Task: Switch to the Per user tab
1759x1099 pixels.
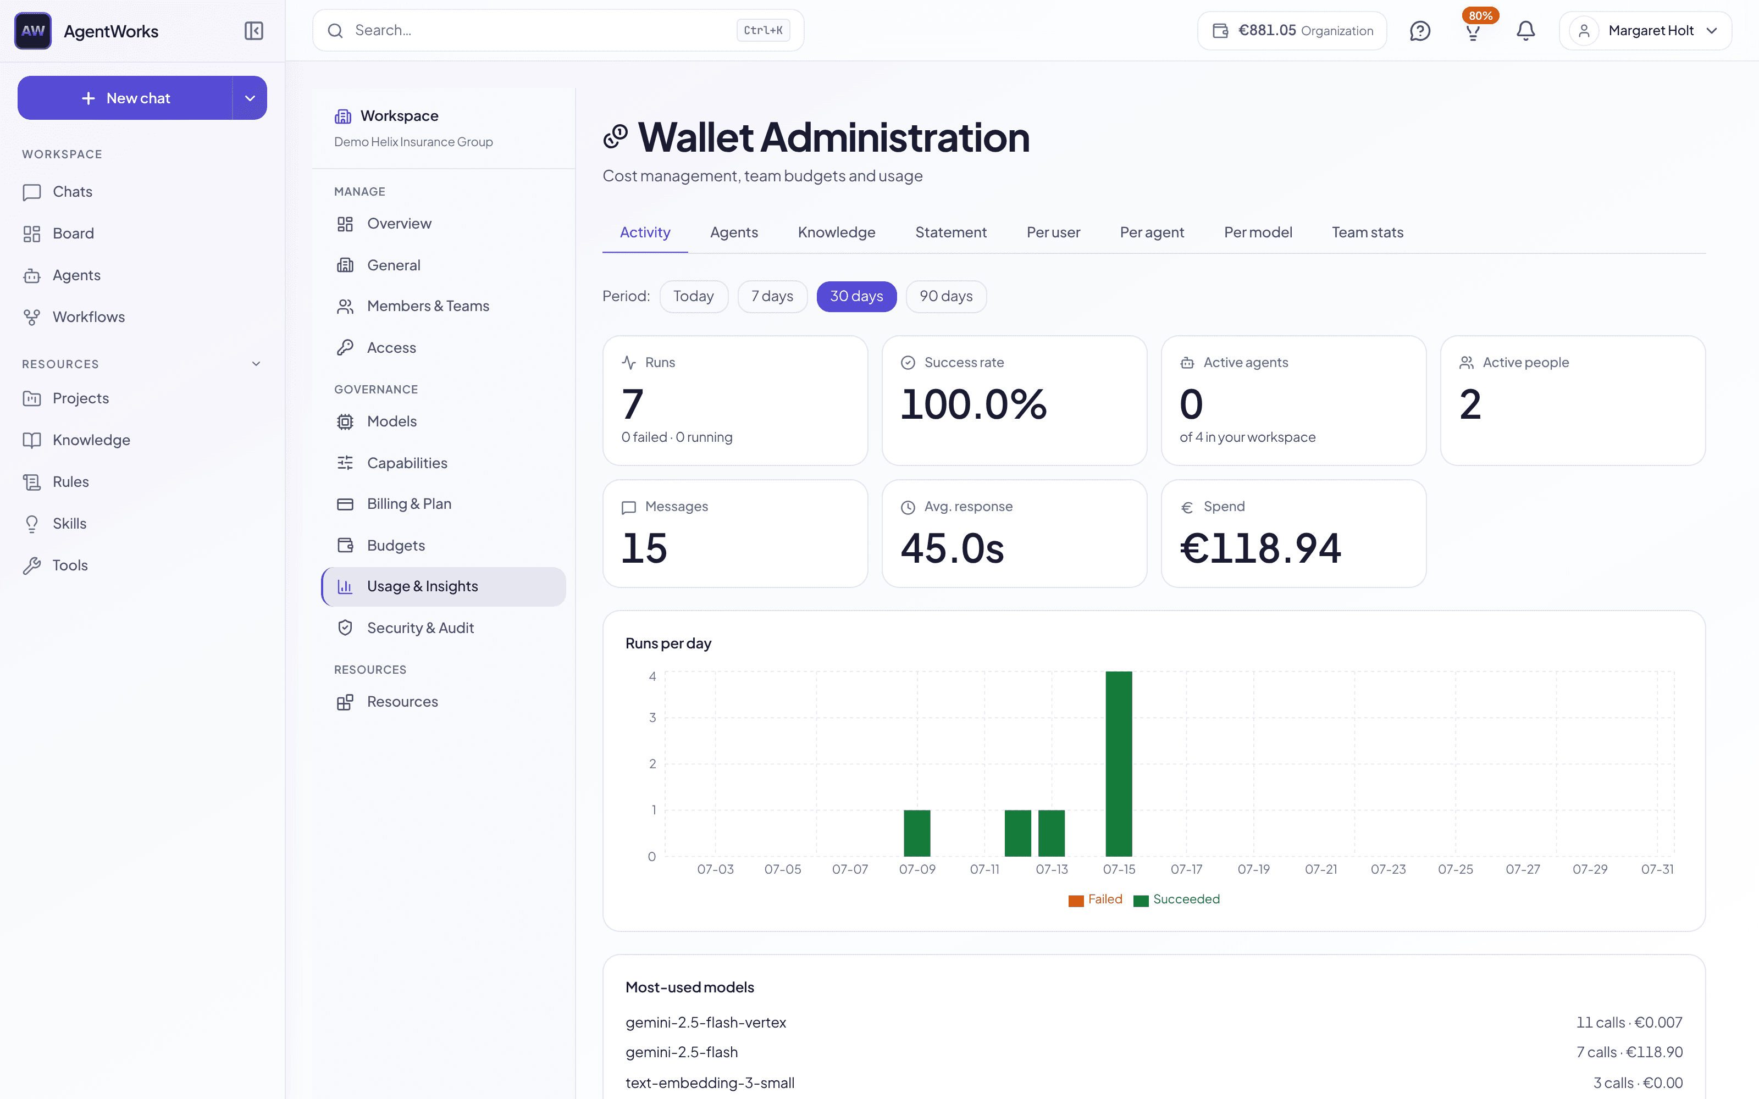Action: (x=1053, y=232)
